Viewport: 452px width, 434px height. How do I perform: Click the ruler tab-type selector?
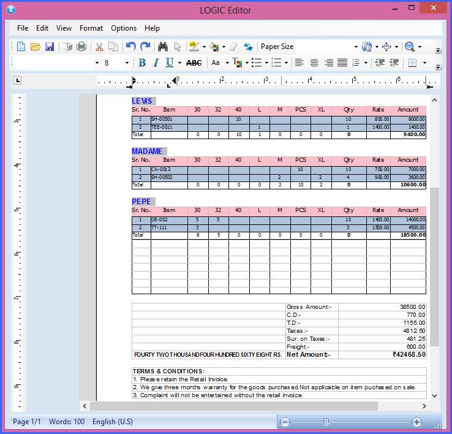[x=17, y=80]
